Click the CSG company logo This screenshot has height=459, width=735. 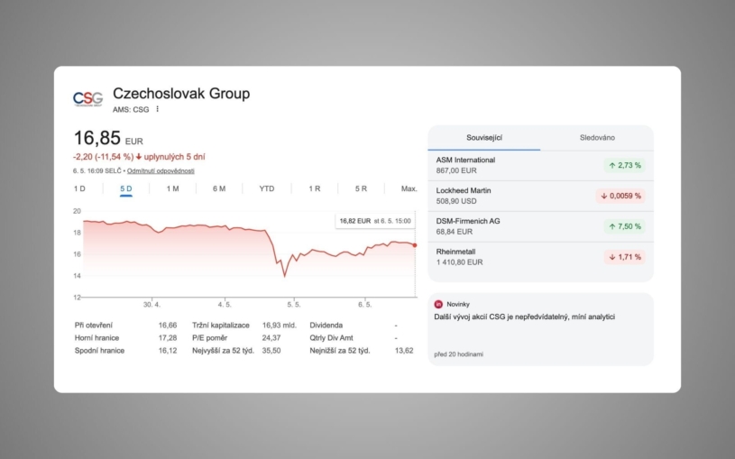87,99
